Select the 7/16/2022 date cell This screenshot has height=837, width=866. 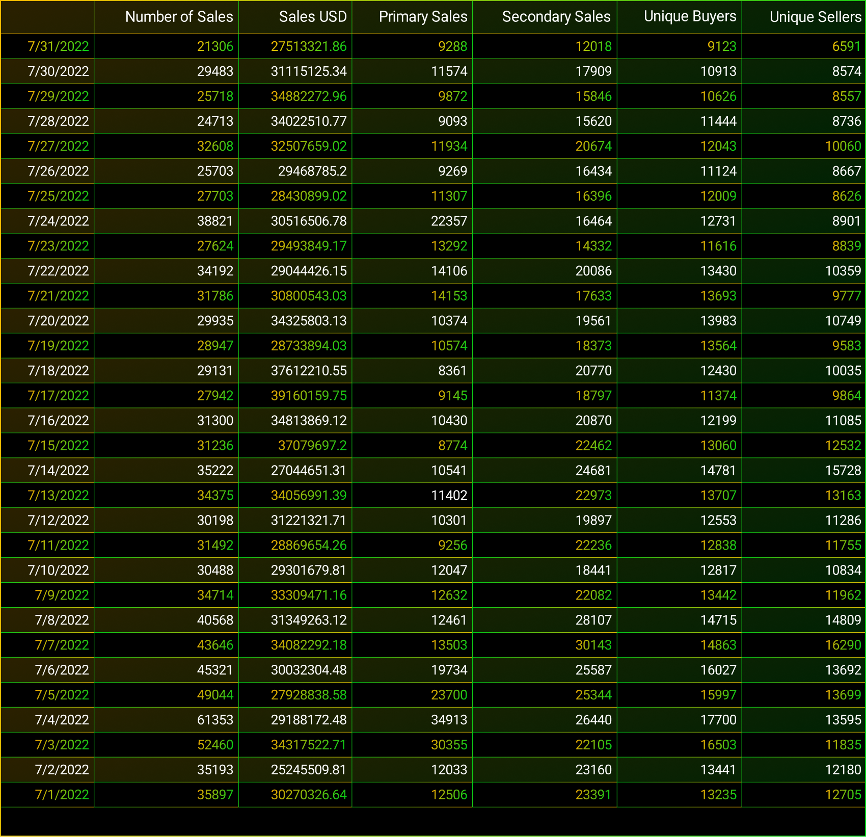click(47, 421)
